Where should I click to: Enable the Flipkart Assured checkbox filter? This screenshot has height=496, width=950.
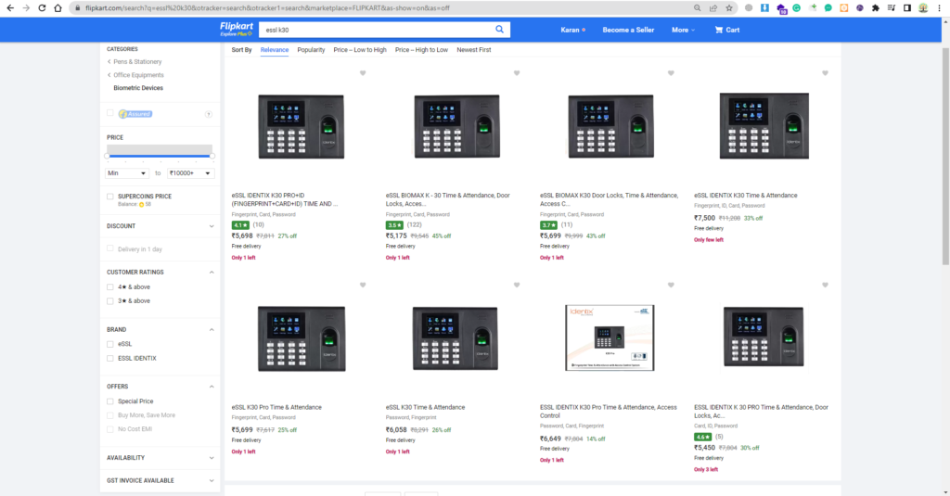coord(110,113)
